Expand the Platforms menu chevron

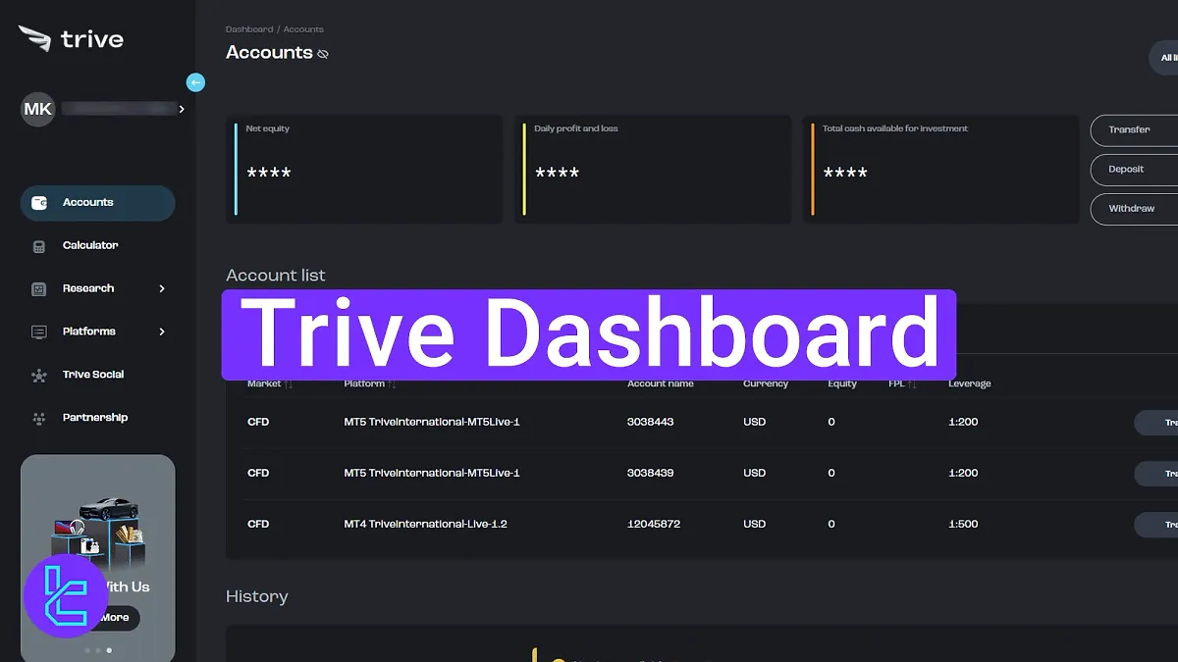(x=162, y=331)
